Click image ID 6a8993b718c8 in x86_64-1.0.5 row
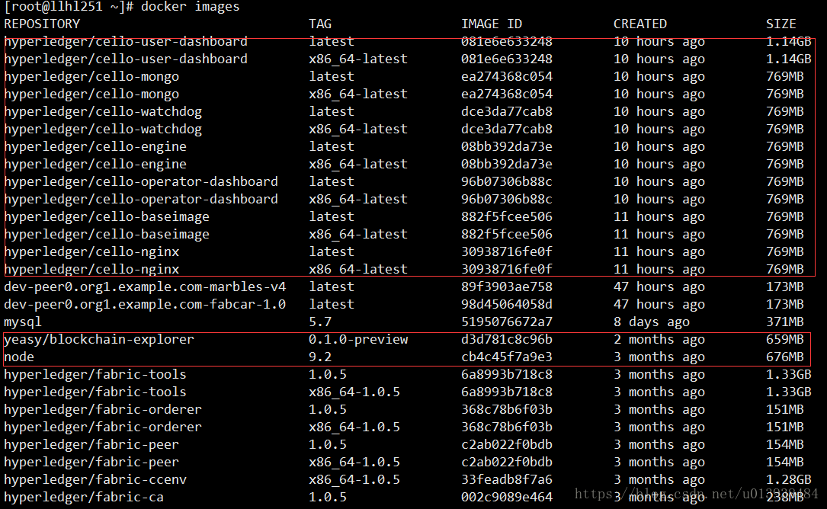The width and height of the screenshot is (827, 509). click(507, 392)
